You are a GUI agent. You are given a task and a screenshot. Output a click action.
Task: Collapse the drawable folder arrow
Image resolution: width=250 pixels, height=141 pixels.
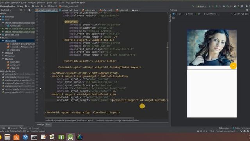coord(3,41)
